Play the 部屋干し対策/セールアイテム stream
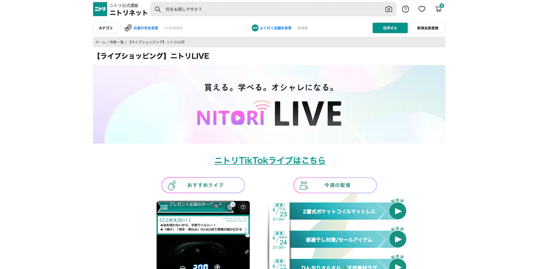537x269 pixels. coord(397,239)
